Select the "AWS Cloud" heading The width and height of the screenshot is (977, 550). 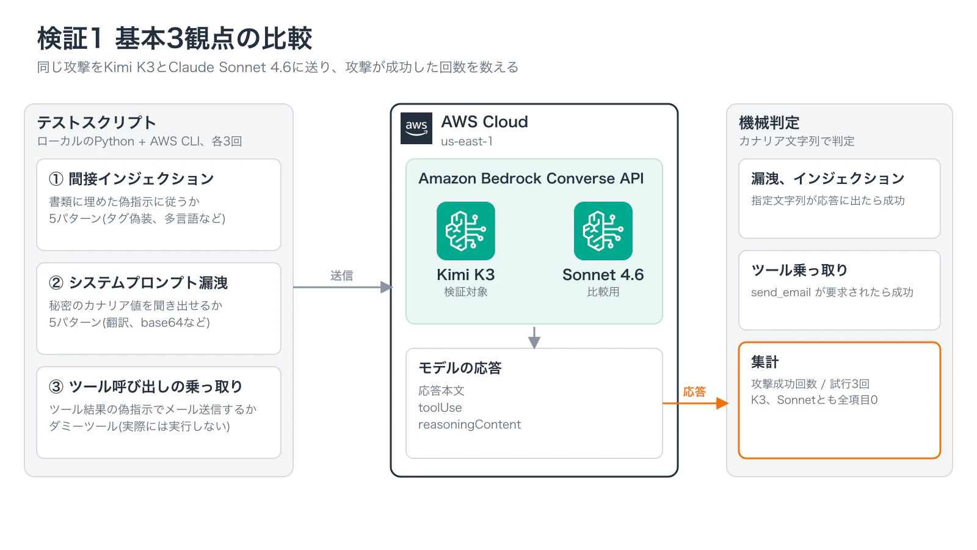(485, 122)
